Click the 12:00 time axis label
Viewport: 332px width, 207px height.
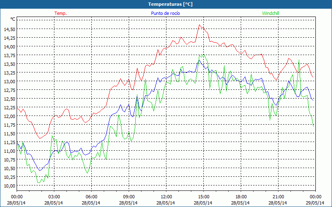(x=166, y=197)
